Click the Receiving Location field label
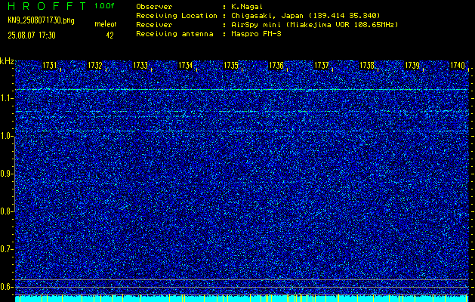475x302 pixels. pos(177,15)
